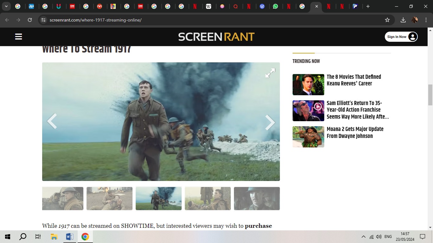The image size is (433, 243).
Task: Open a new browser tab
Action: coord(368,6)
